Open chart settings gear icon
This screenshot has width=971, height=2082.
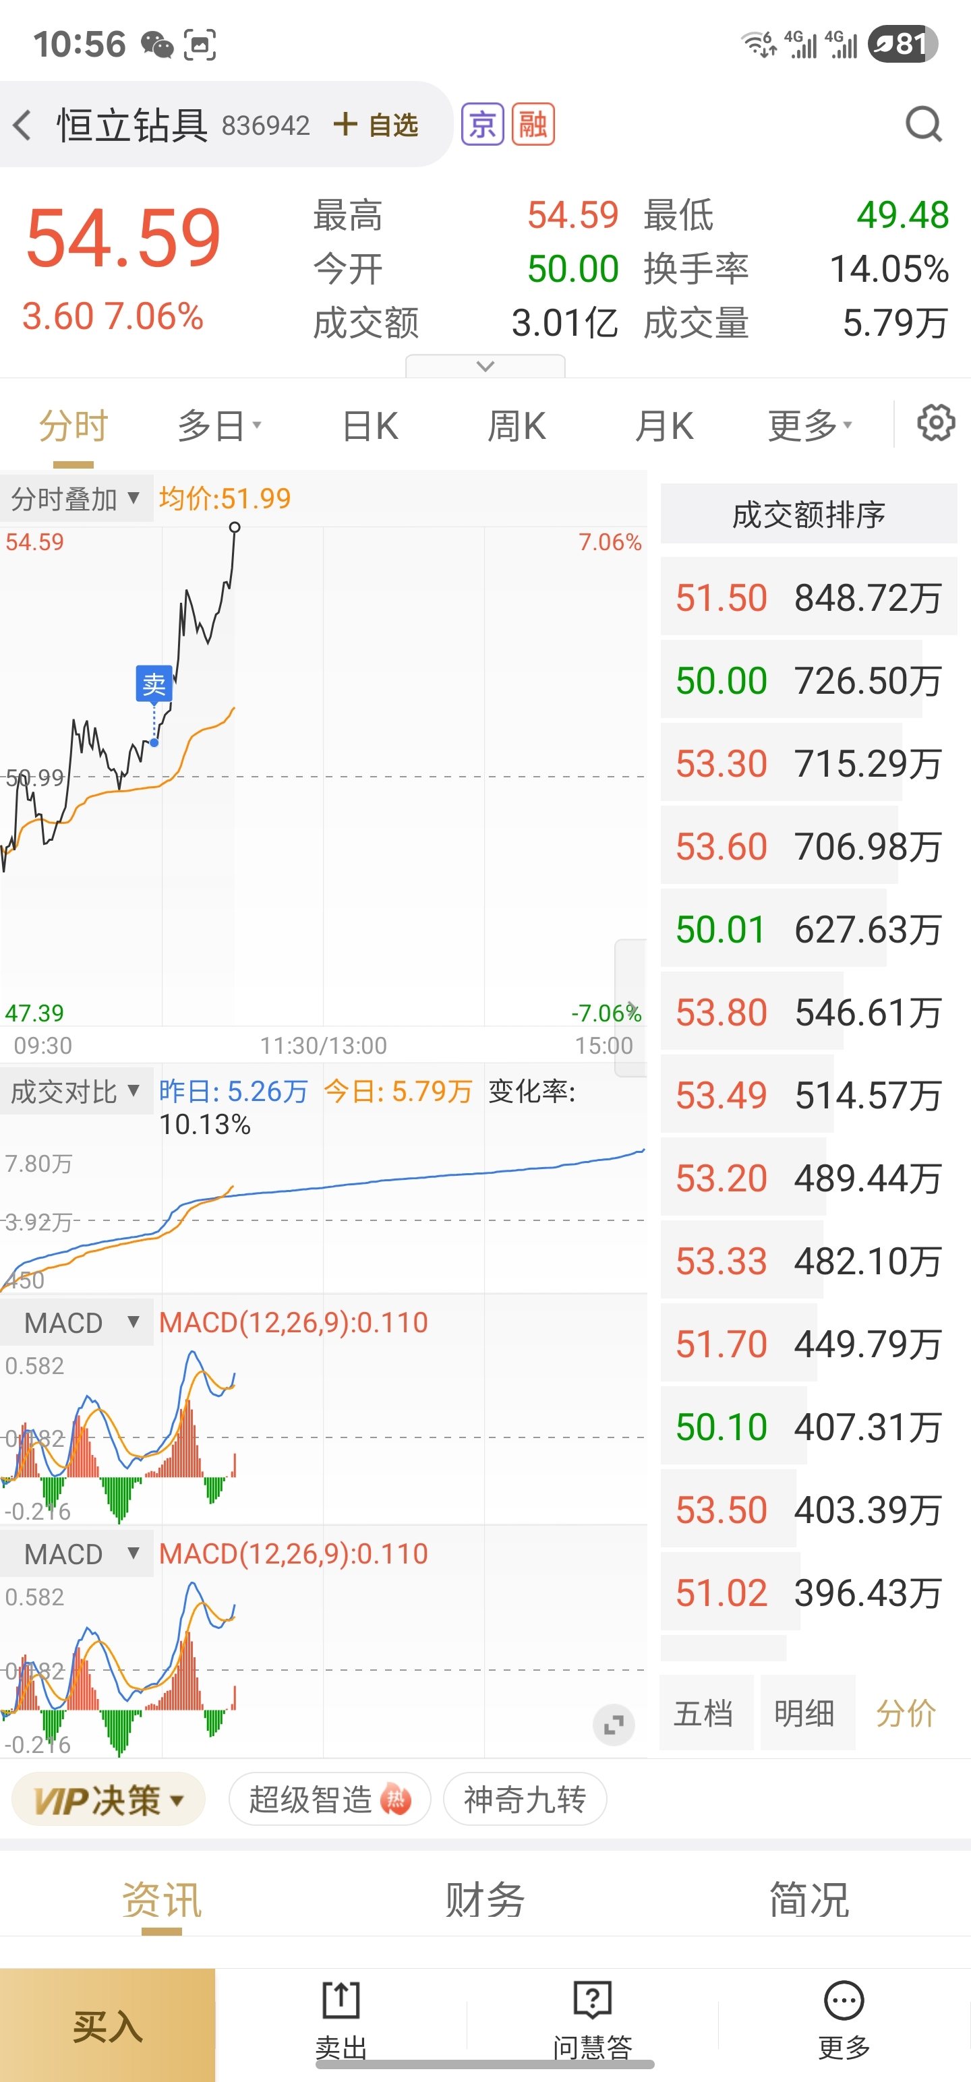coord(936,423)
